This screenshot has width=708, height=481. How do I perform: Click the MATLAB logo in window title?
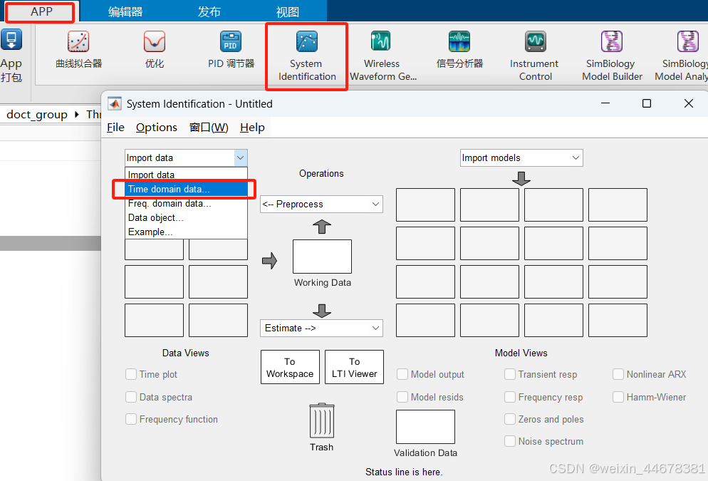point(115,104)
